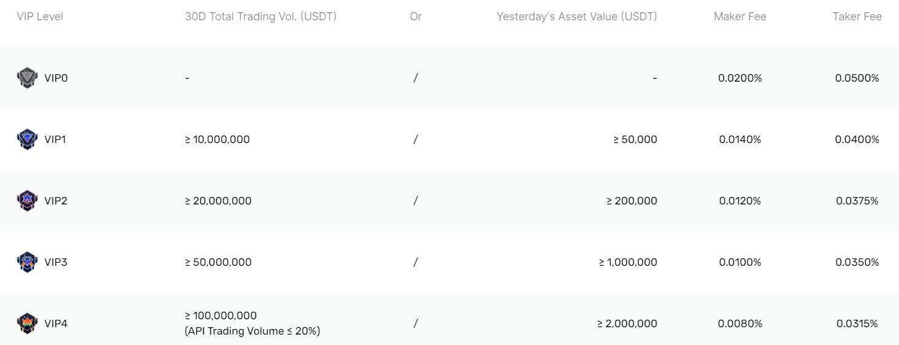Select the 30D Total Trading Vol. header

click(261, 17)
